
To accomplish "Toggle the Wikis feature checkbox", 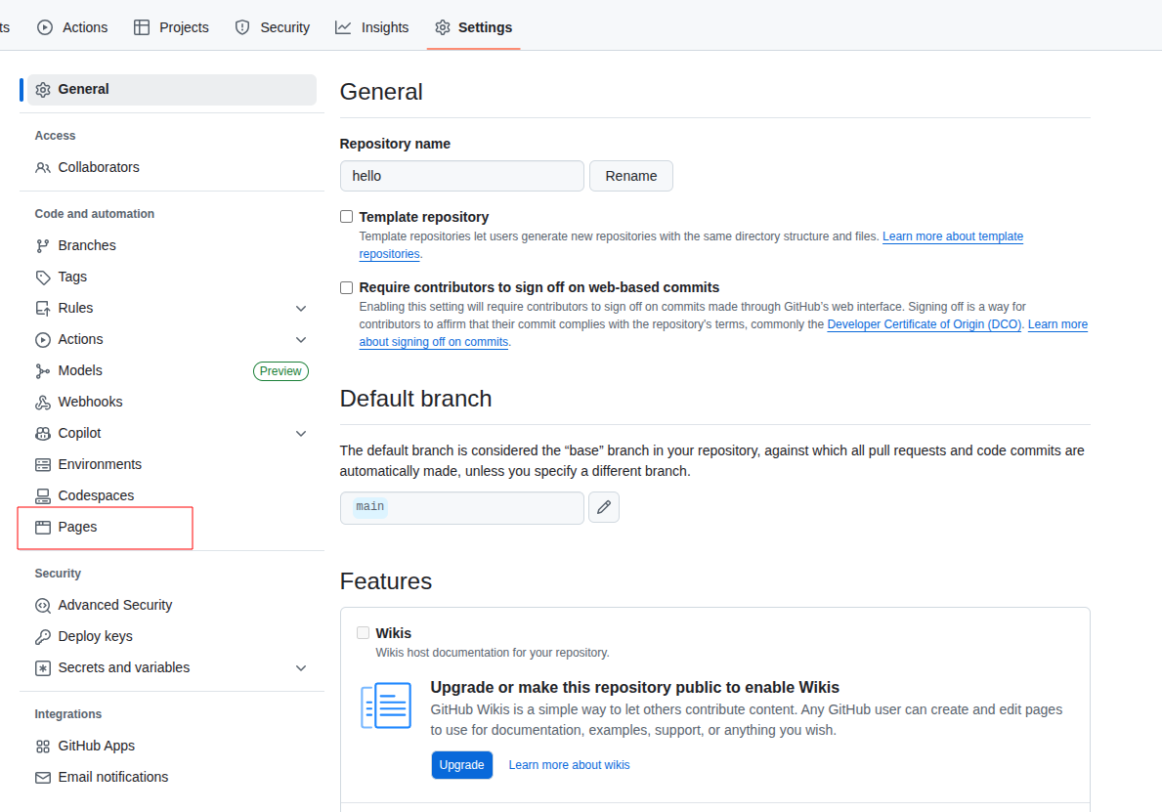I will pos(364,633).
